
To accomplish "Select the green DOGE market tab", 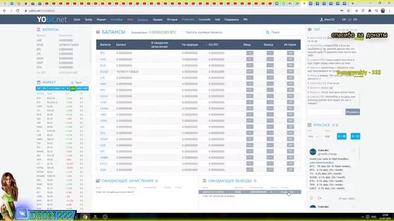I will pyautogui.click(x=73, y=88).
